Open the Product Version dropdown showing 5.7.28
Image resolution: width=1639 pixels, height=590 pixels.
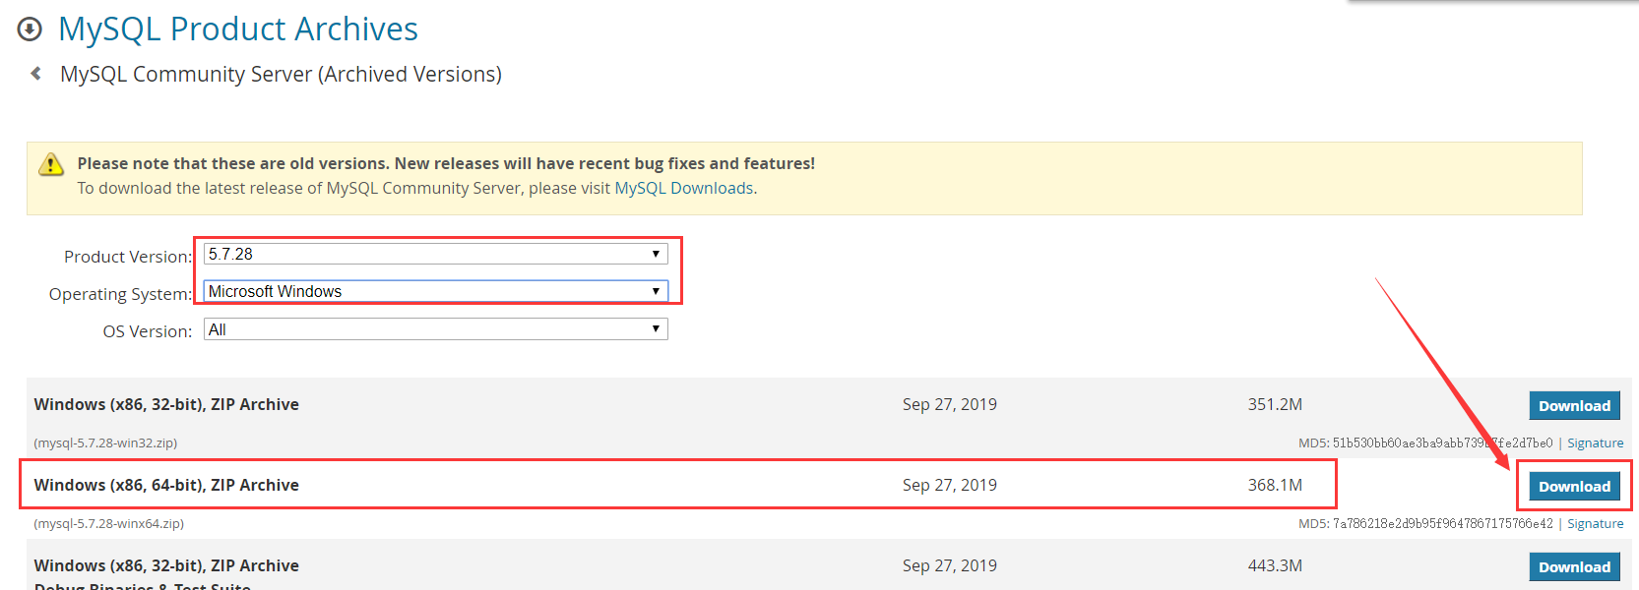pos(435,254)
